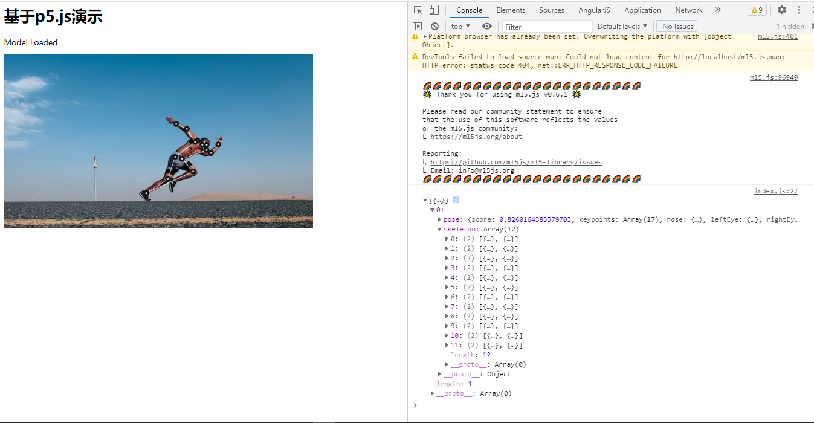Open the Network panel
Image resolution: width=814 pixels, height=423 pixels.
coord(688,10)
